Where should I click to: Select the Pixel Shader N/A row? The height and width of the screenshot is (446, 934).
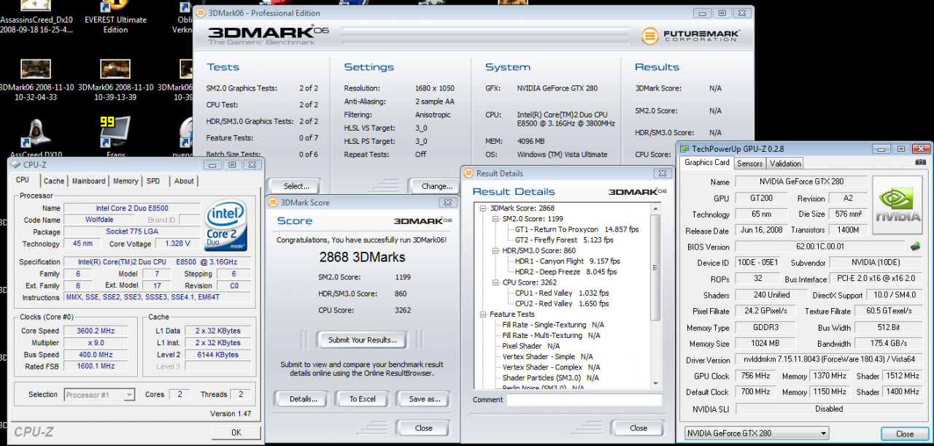coord(530,346)
